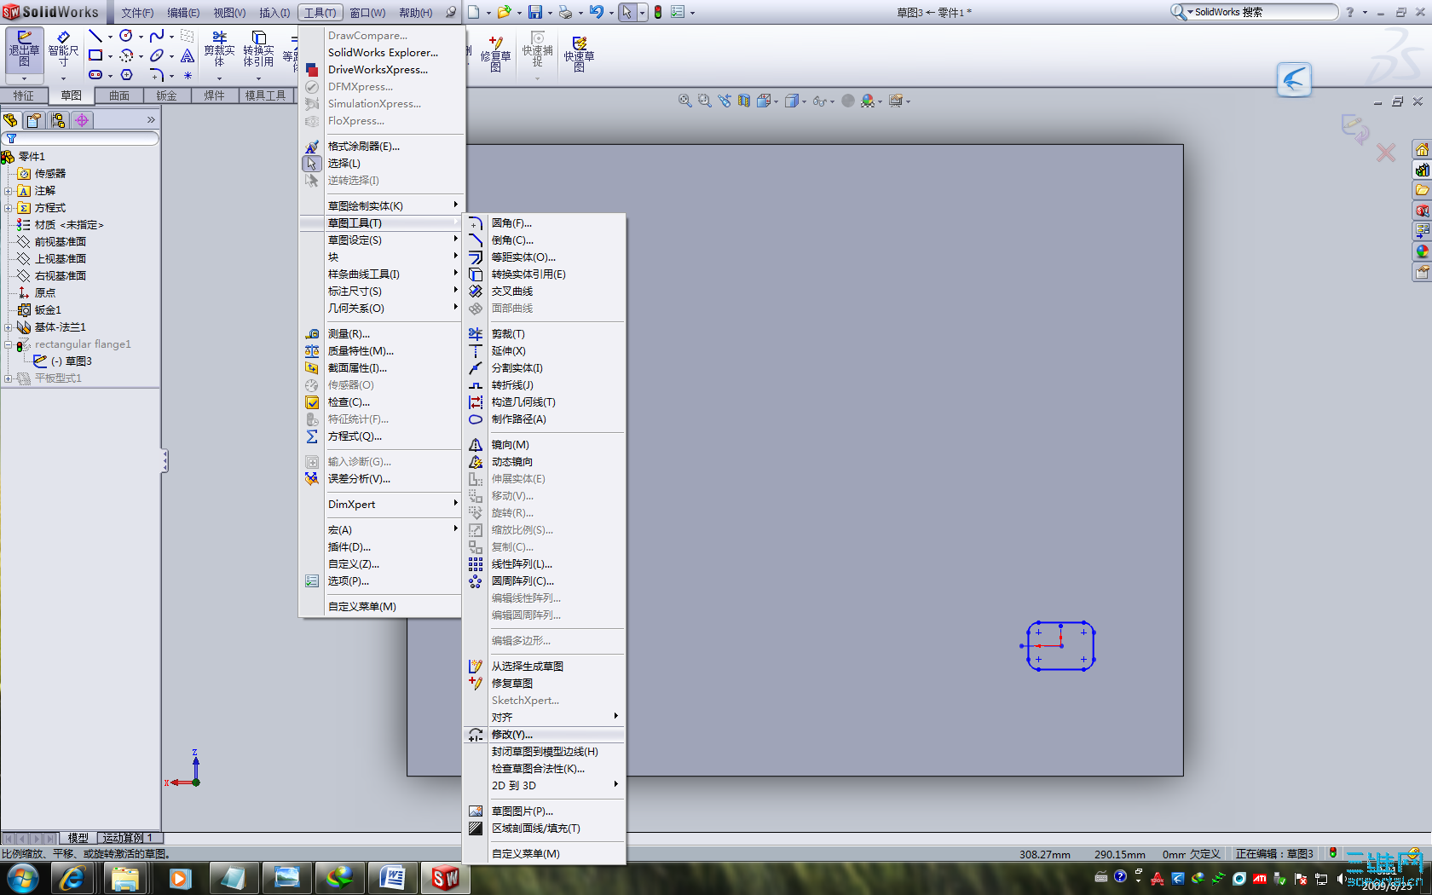Viewport: 1432px width, 895px height.
Task: Choose 线性阵列(L)... from the submenu
Action: (544, 564)
